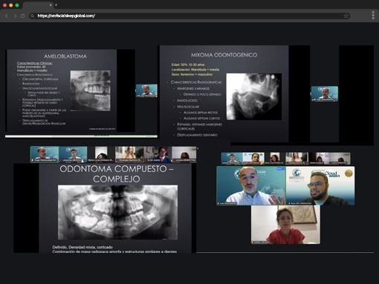Click the green macOS maximize window button
This screenshot has width=379, height=284.
17,5
